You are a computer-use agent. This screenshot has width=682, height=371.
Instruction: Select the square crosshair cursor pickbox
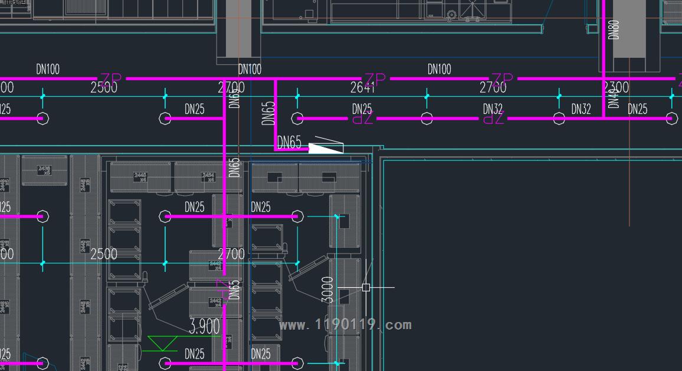[366, 287]
